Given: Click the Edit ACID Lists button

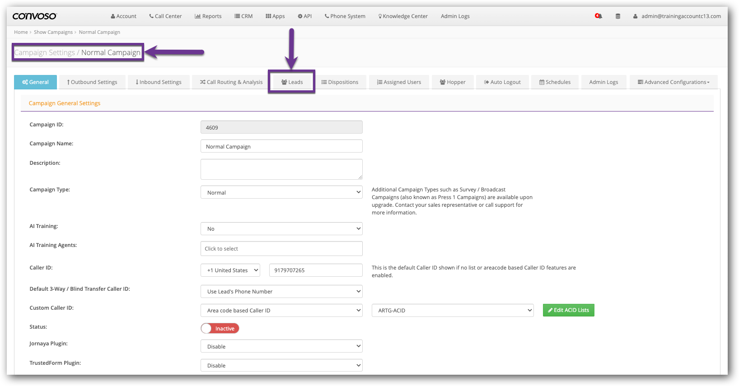Looking at the screenshot, I should [568, 310].
